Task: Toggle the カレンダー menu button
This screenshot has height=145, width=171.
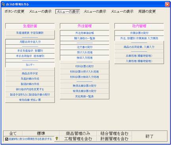Action: 30,65
